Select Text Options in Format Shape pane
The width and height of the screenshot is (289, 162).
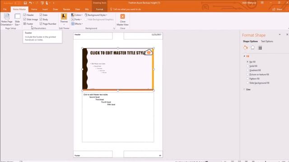click(267, 41)
